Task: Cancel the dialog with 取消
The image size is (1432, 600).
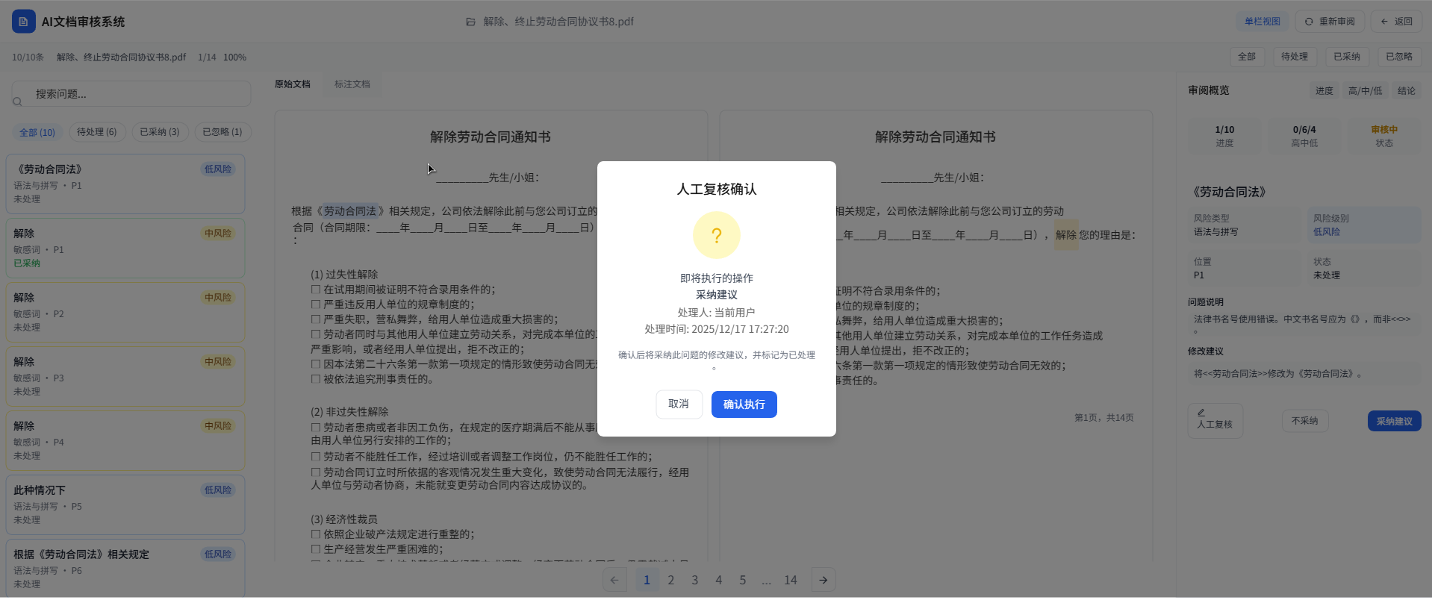Action: [679, 404]
